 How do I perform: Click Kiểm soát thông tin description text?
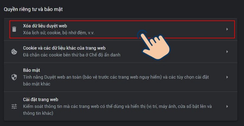point(117,106)
